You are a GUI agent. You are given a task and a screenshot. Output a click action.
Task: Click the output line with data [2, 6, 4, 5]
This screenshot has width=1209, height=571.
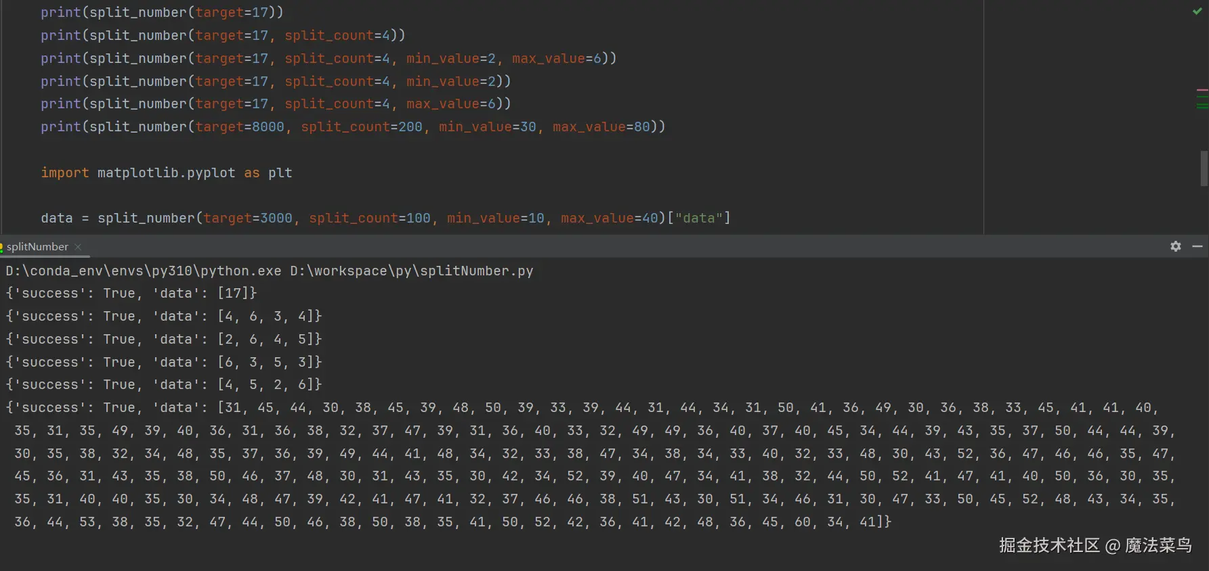(x=164, y=339)
